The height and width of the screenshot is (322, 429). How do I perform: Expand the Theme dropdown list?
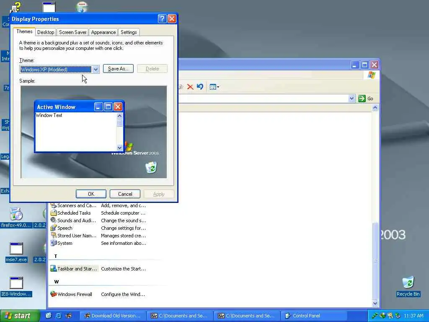tap(96, 69)
